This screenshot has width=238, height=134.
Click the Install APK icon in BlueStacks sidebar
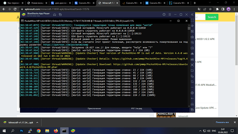click(192, 59)
